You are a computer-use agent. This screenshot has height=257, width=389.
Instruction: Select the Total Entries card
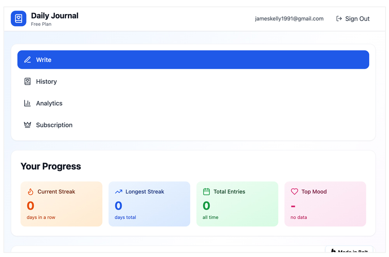click(x=237, y=204)
